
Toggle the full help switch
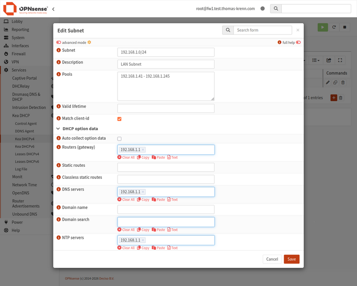pos(298,42)
